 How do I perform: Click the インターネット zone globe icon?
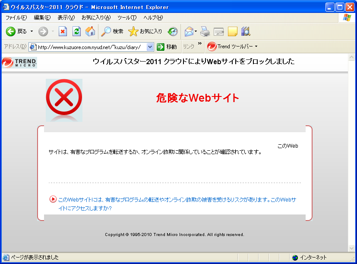click(295, 258)
